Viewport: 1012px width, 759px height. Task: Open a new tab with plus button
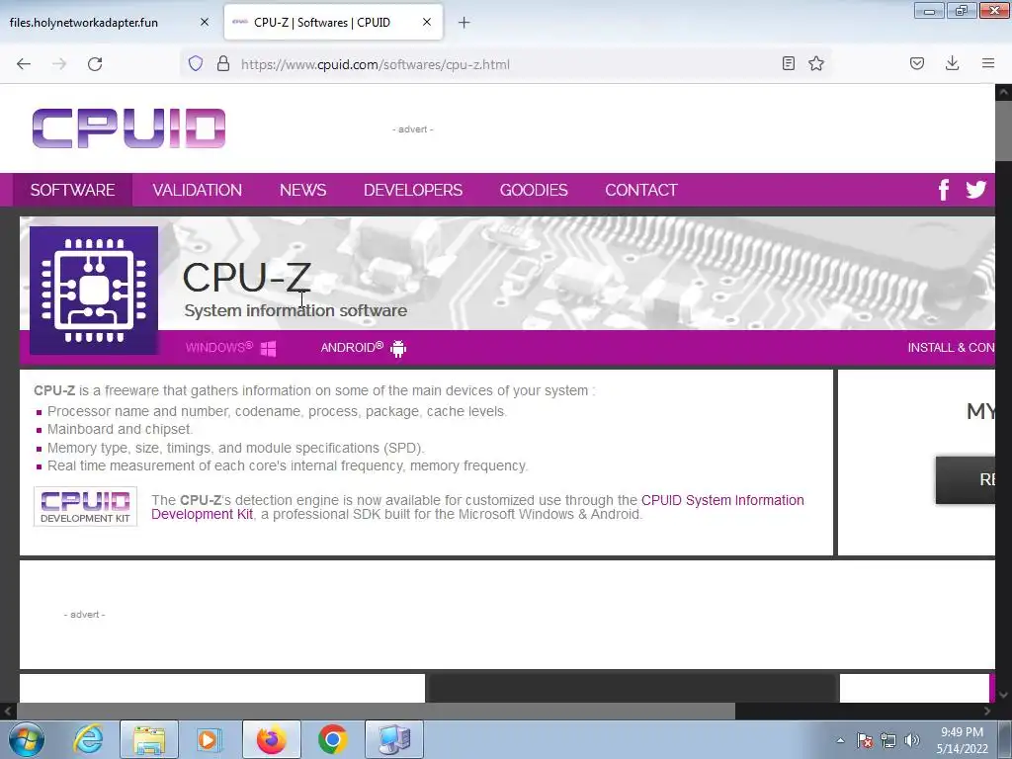pos(464,23)
